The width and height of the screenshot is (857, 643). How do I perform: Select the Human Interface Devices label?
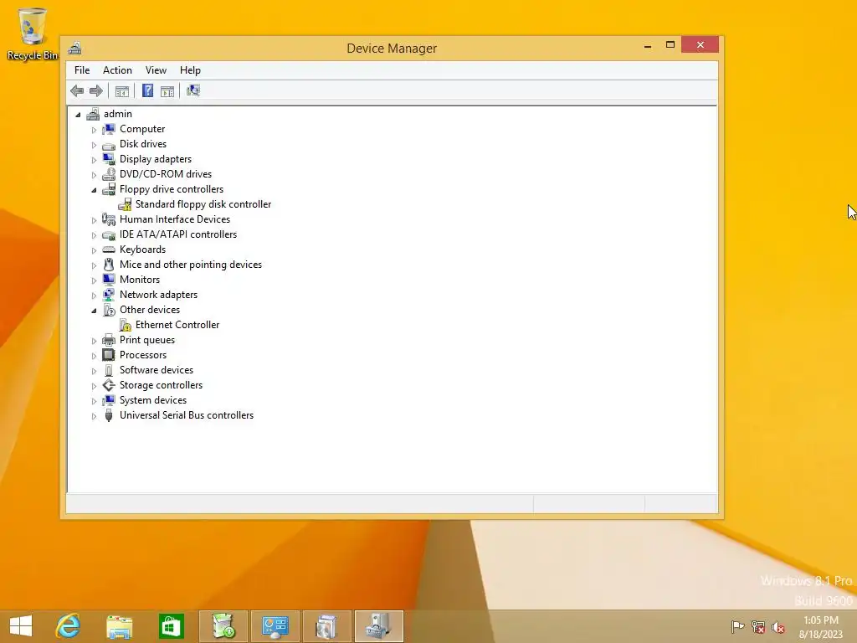pos(175,219)
